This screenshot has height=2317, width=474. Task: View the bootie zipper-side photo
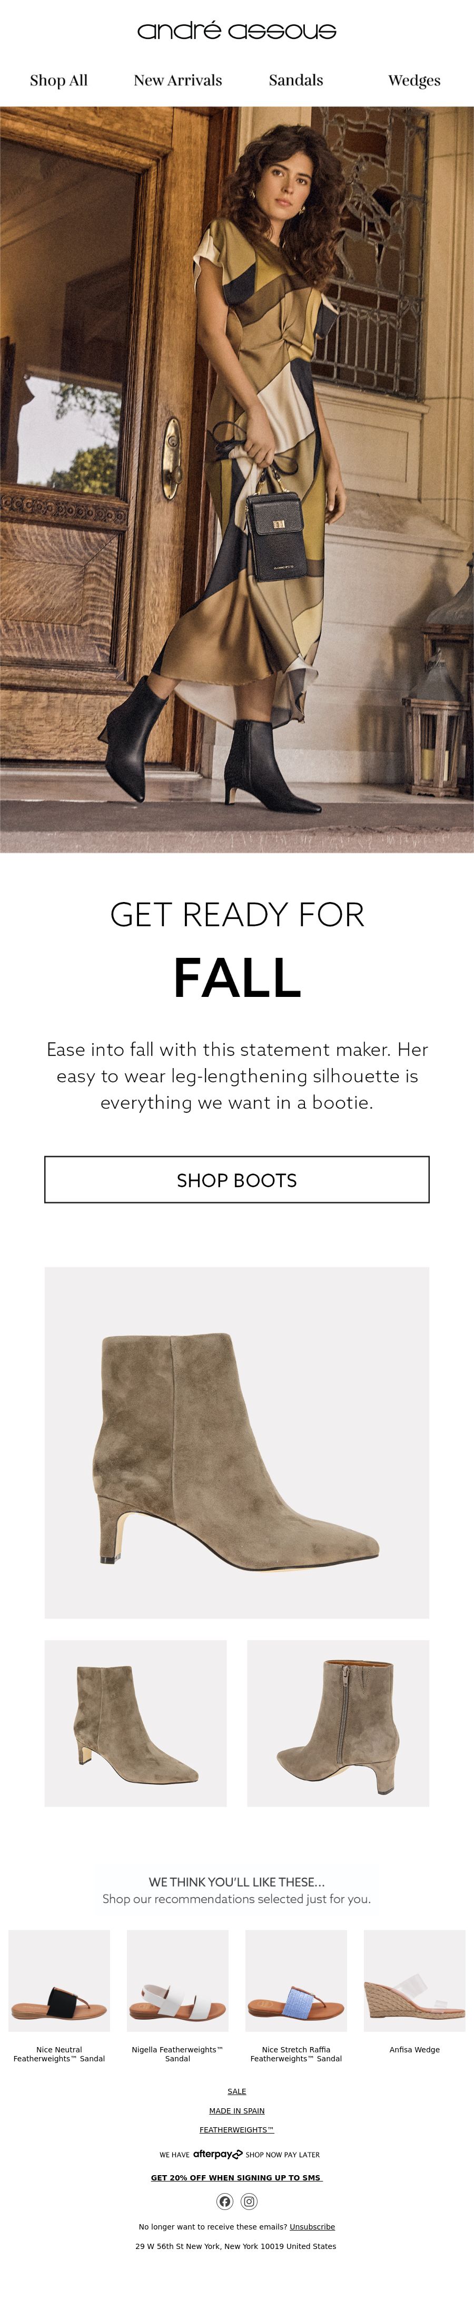pos(339,1722)
